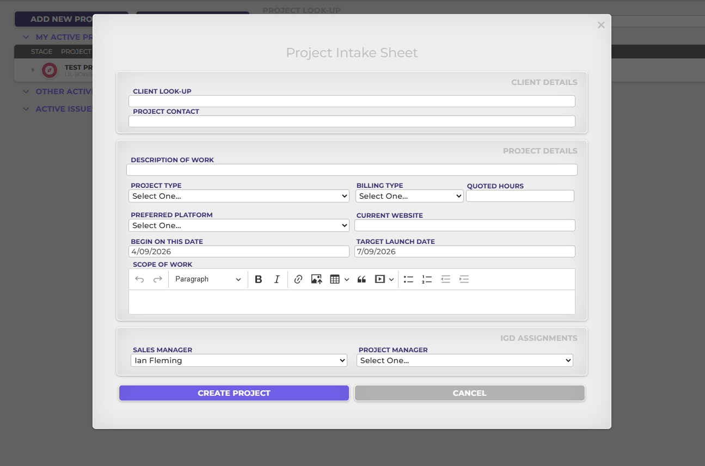Insert a block quote
This screenshot has height=466, width=705.
361,279
